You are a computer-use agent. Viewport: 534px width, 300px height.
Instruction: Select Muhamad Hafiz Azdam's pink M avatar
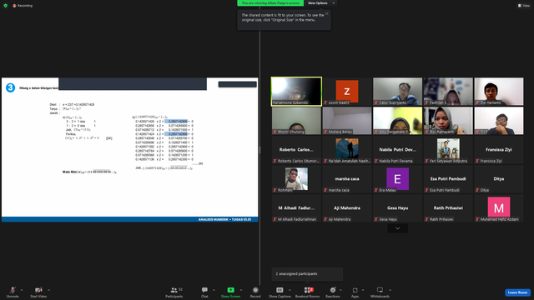click(x=499, y=207)
